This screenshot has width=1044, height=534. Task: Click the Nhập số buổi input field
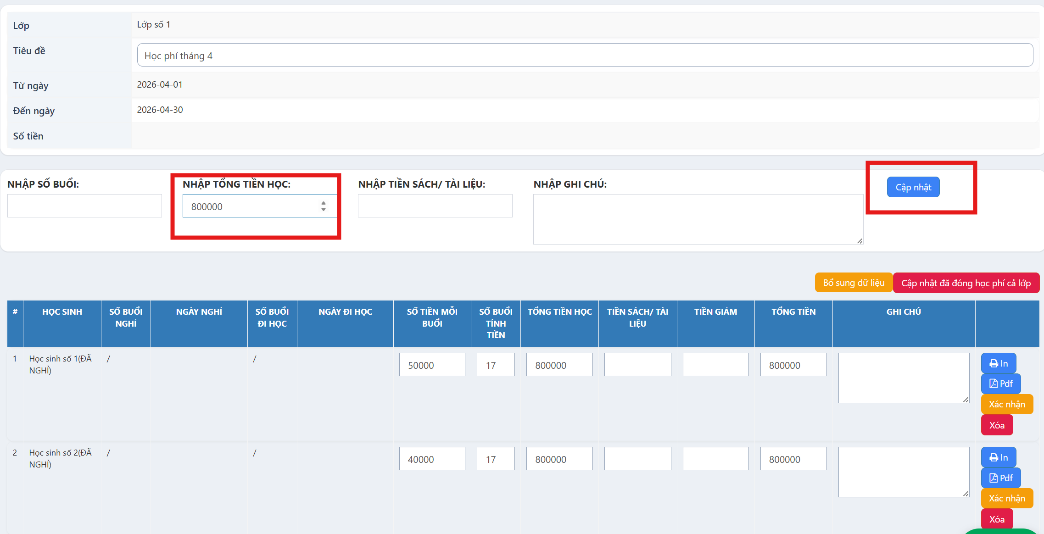click(84, 206)
